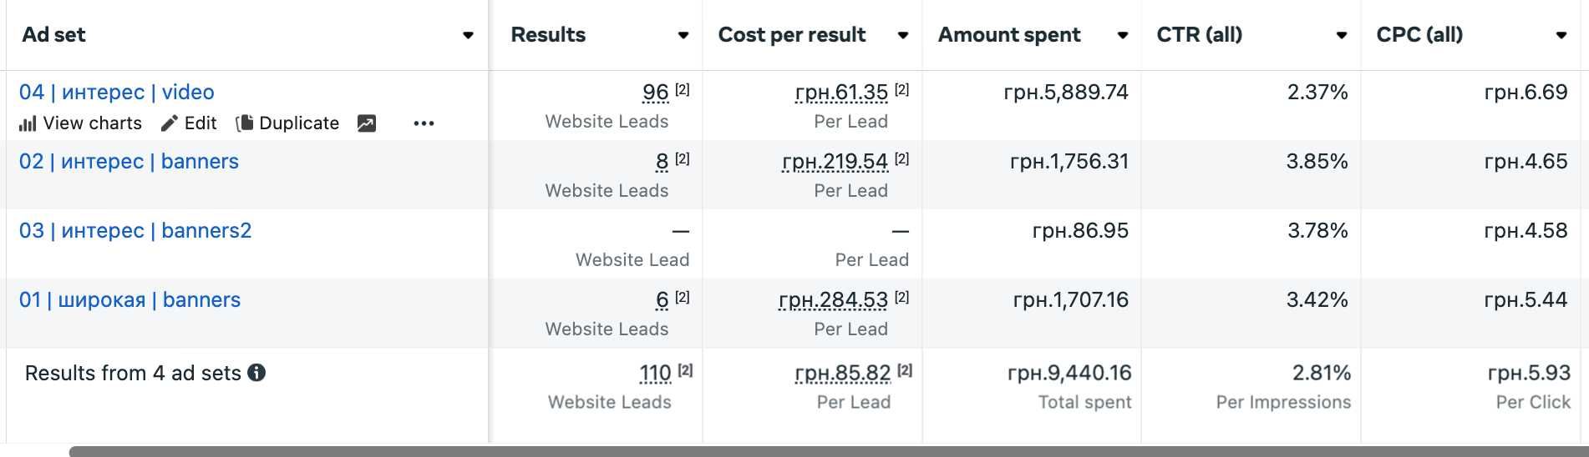
Task: Open ad set 03 | интерес | banners2
Action: click(x=135, y=230)
